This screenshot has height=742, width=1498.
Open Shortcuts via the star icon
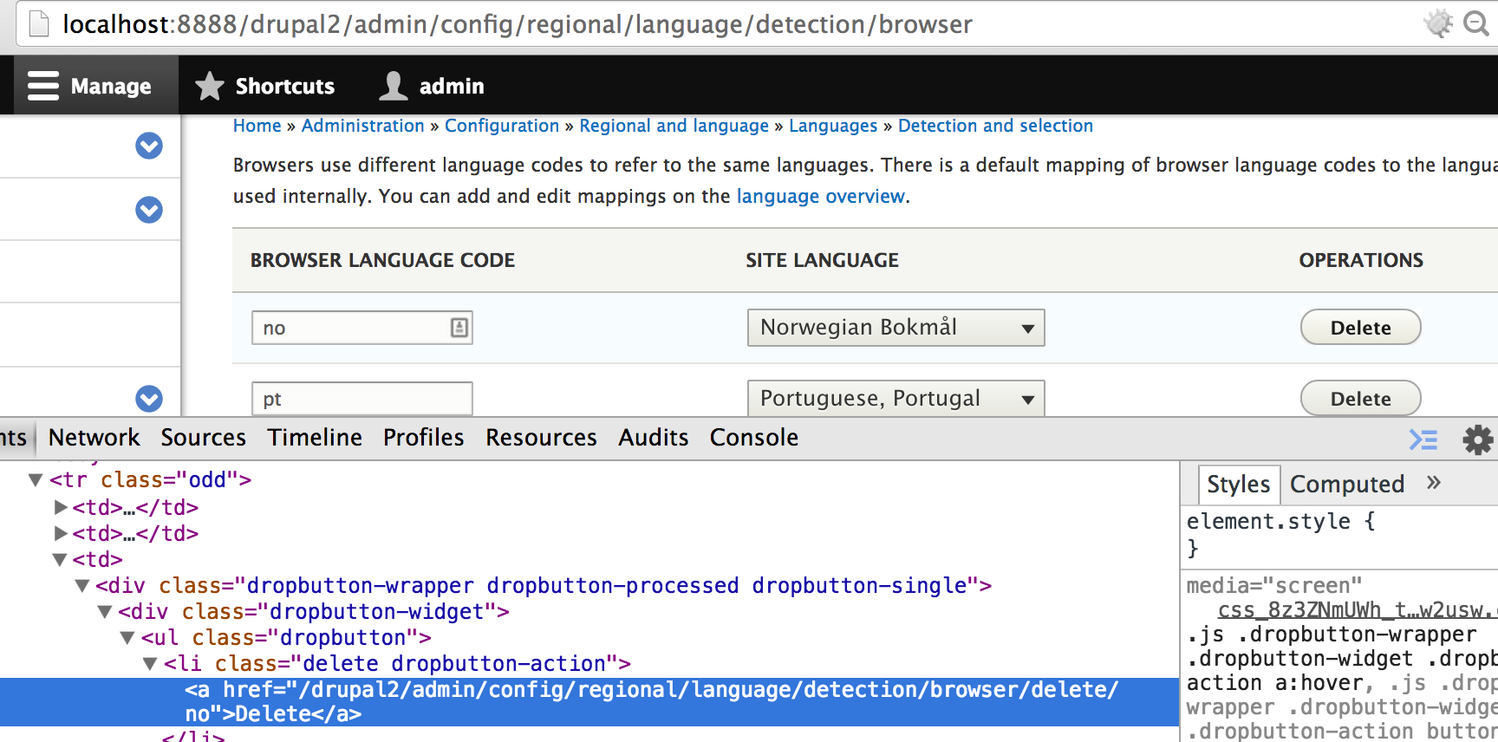pos(209,86)
